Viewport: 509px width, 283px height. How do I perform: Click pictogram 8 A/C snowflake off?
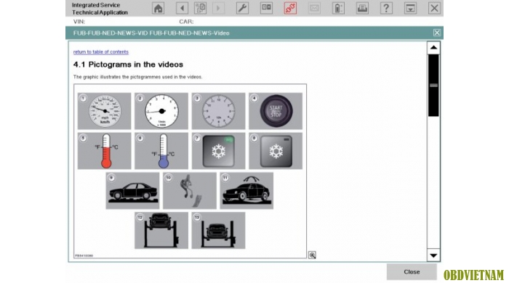[x=276, y=151]
